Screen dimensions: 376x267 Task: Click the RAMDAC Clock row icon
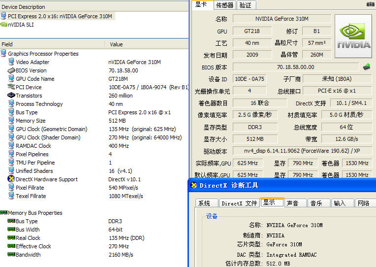(x=11, y=145)
